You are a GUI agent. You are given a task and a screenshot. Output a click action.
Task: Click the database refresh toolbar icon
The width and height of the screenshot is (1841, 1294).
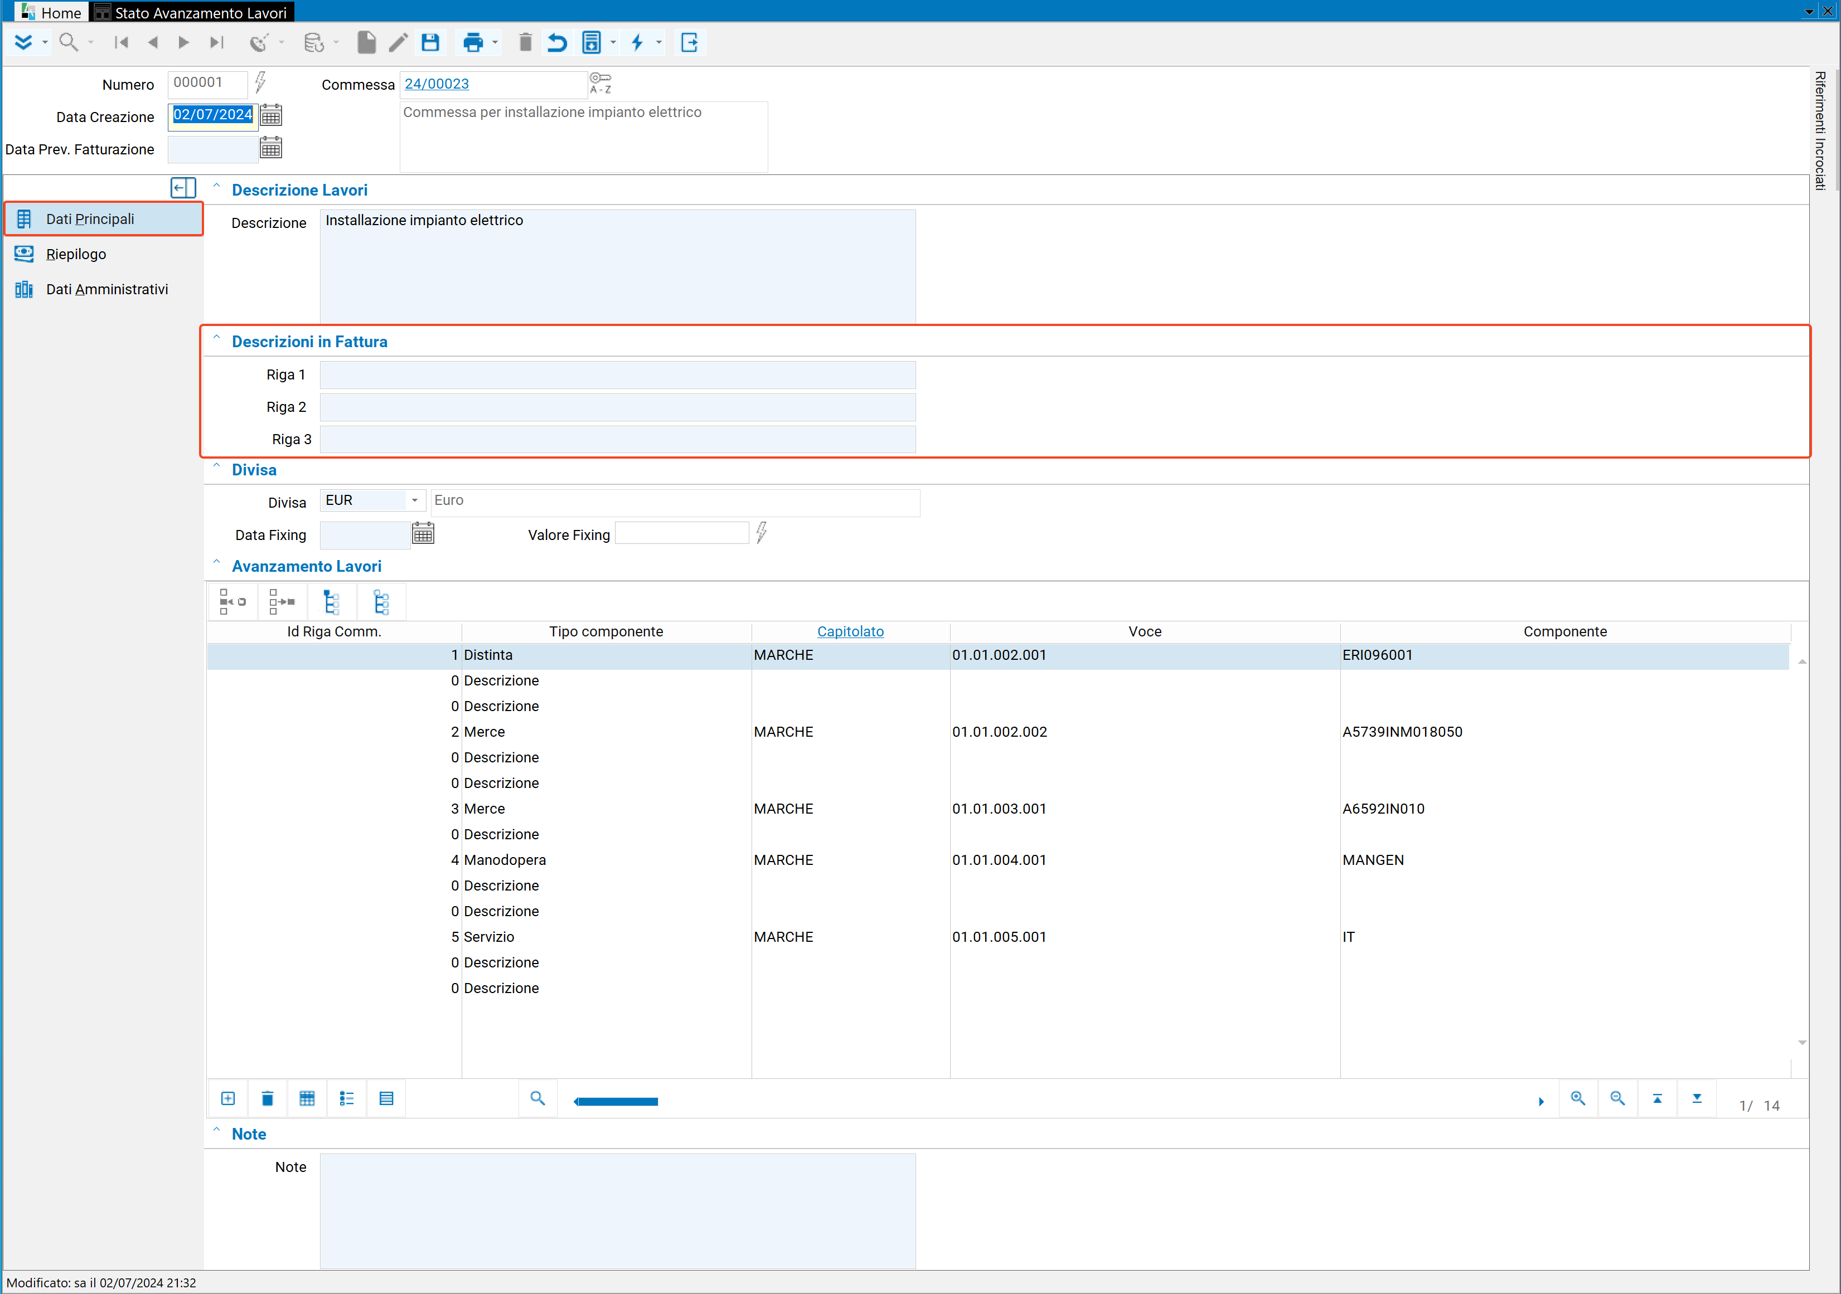(x=314, y=42)
